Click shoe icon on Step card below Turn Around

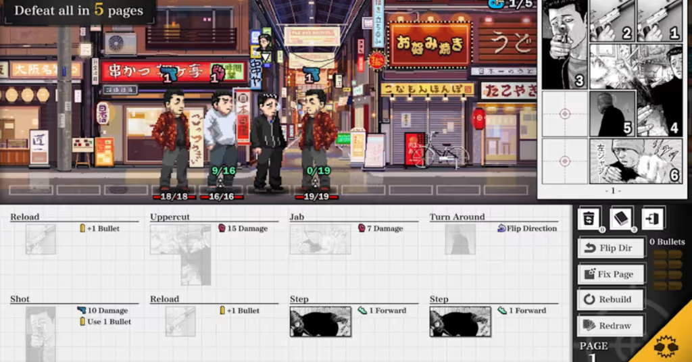pyautogui.click(x=502, y=311)
